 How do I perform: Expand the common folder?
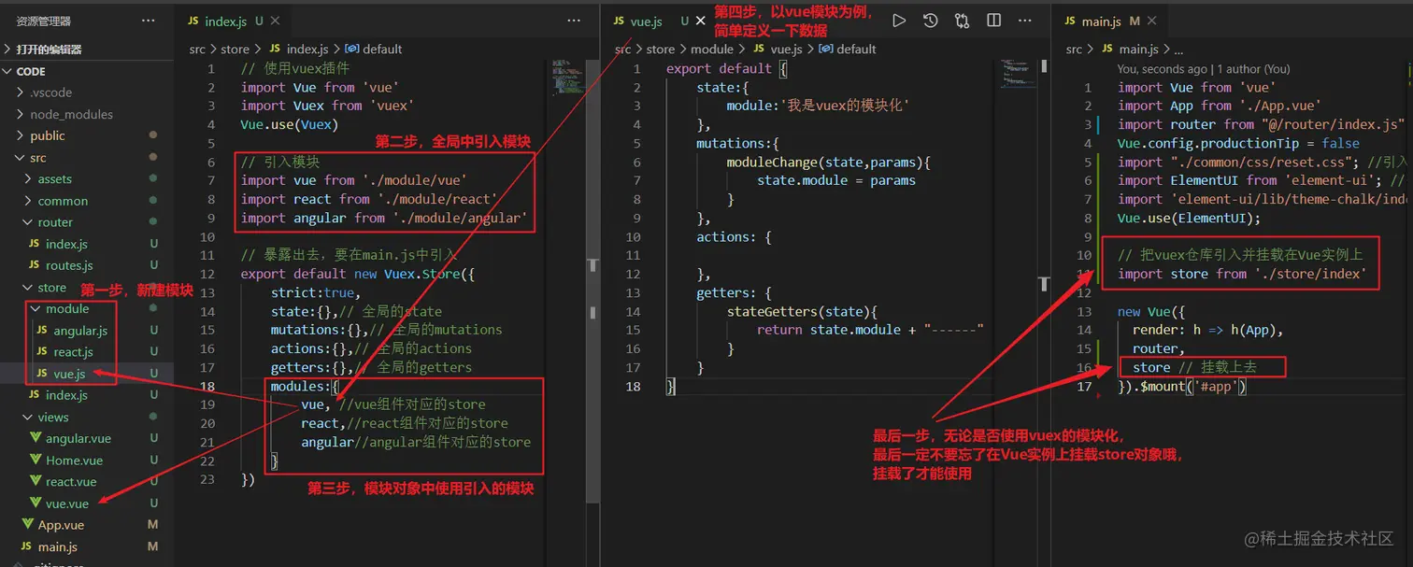pos(87,201)
